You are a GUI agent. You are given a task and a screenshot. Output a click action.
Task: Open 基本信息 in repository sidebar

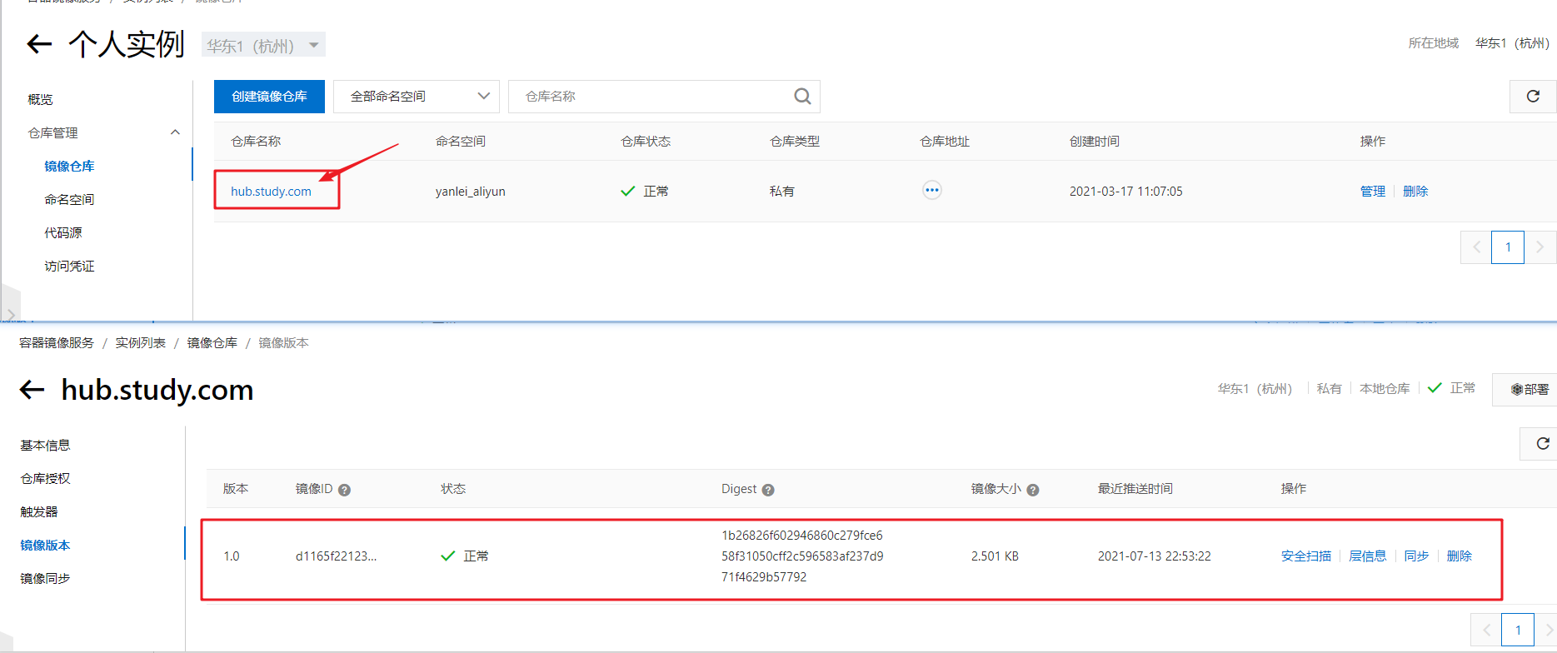[45, 445]
